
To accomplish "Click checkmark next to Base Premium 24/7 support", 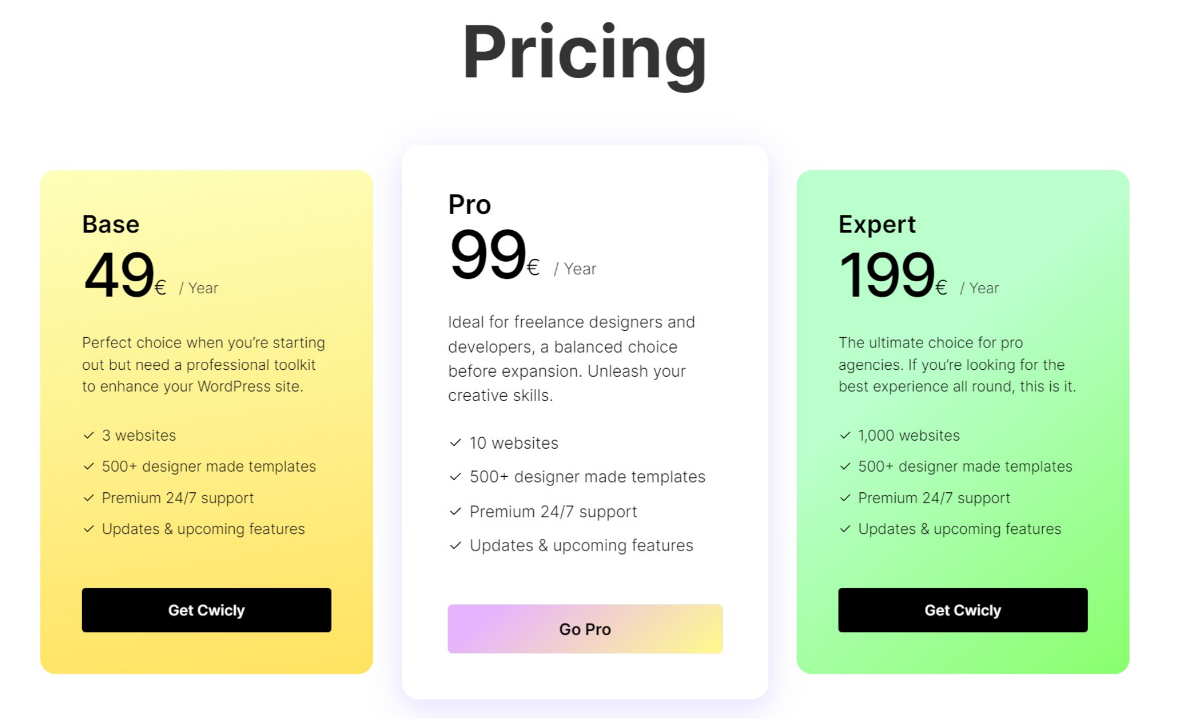I will (89, 498).
